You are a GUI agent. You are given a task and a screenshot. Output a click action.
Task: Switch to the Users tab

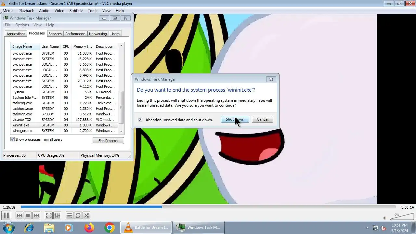click(x=115, y=34)
